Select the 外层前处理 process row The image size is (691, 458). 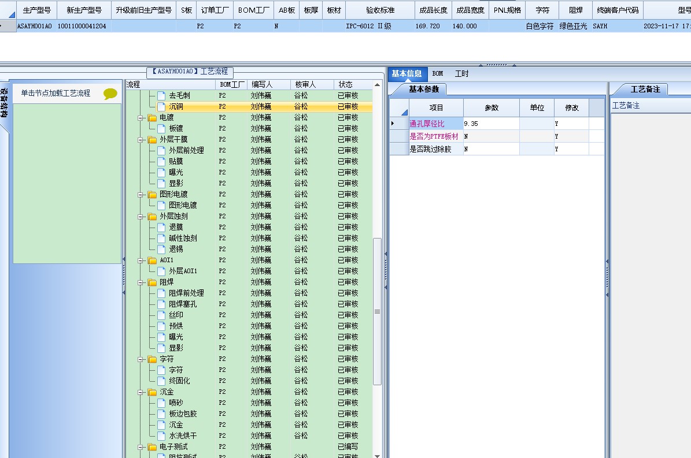click(249, 151)
